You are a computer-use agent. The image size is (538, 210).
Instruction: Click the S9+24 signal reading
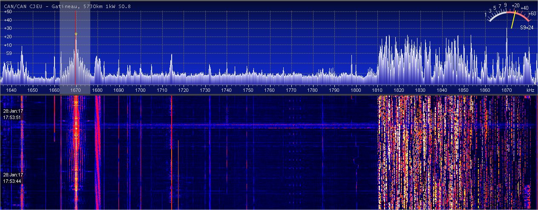(526, 27)
